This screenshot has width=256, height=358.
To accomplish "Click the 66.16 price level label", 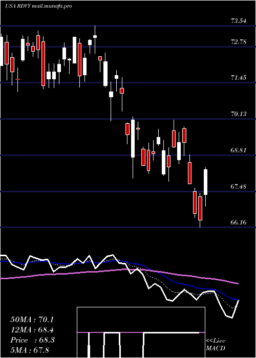I will point(239,222).
